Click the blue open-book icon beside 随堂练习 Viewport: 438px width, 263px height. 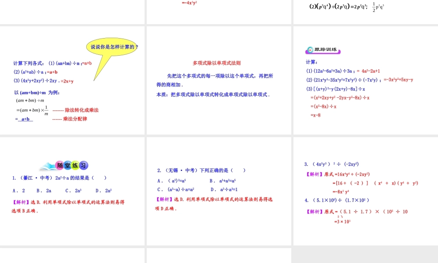click(x=48, y=166)
